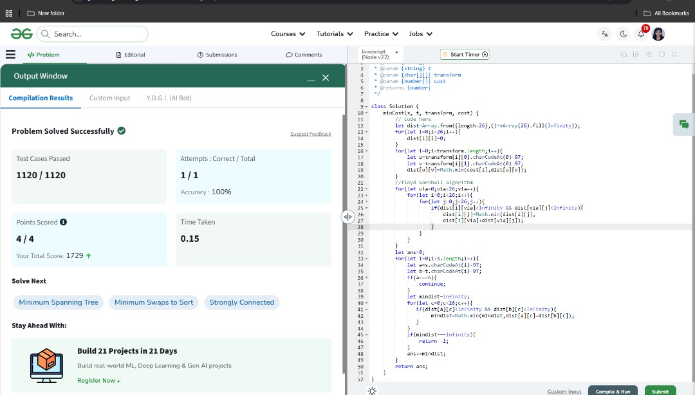The width and height of the screenshot is (695, 395).
Task: Reset the code to default
Action: tap(663, 55)
